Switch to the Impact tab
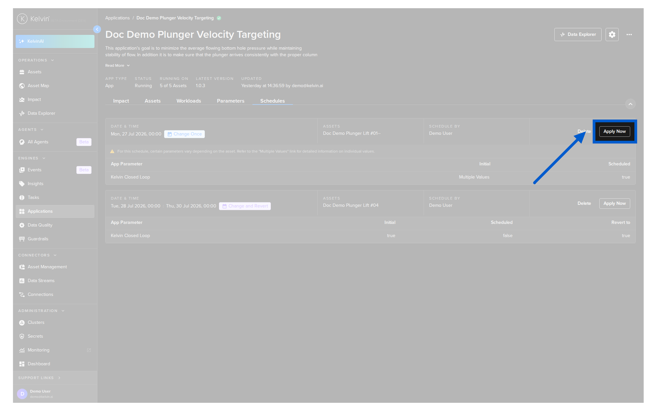The width and height of the screenshot is (657, 411). 121,101
